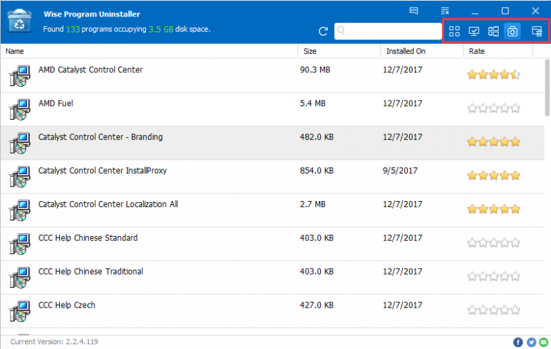Share on Facebook via footer icon
This screenshot has width=551, height=349.
point(518,342)
